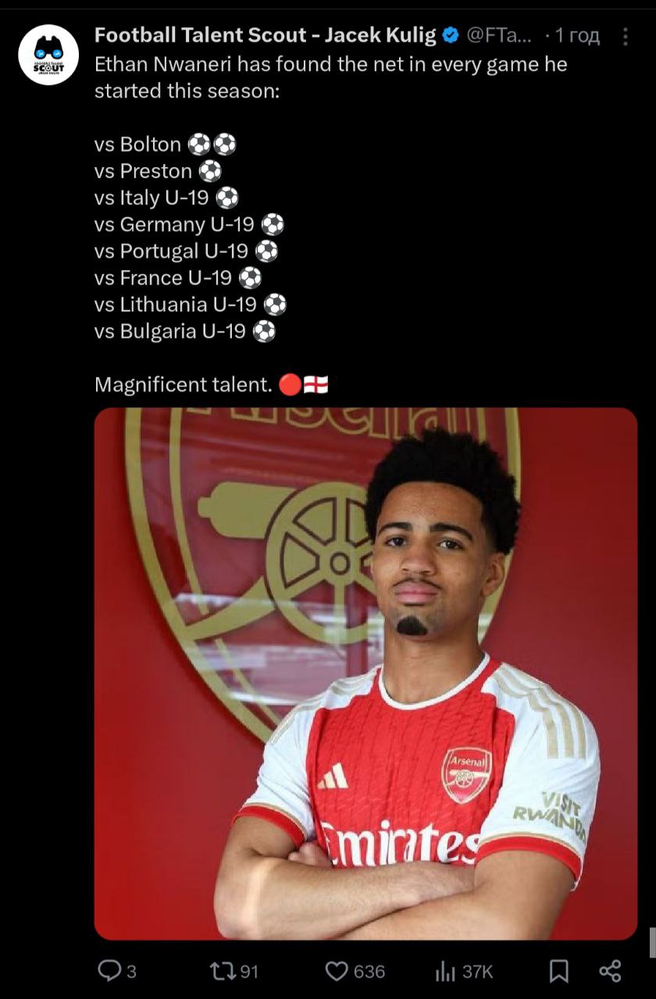The height and width of the screenshot is (999, 656).
Task: Tap the reply count 3
Action: click(131, 972)
